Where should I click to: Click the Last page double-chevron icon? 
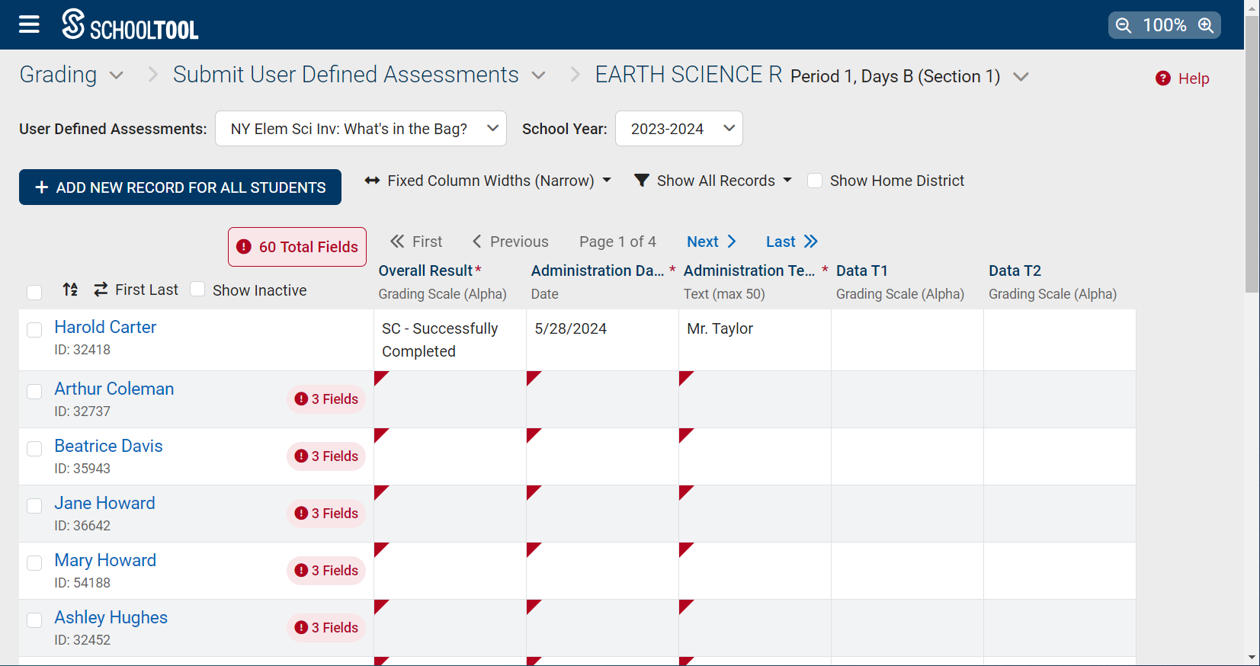(811, 242)
